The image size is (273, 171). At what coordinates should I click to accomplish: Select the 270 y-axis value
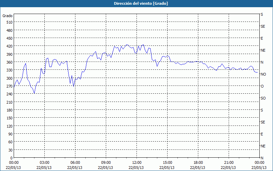[x=10, y=86]
